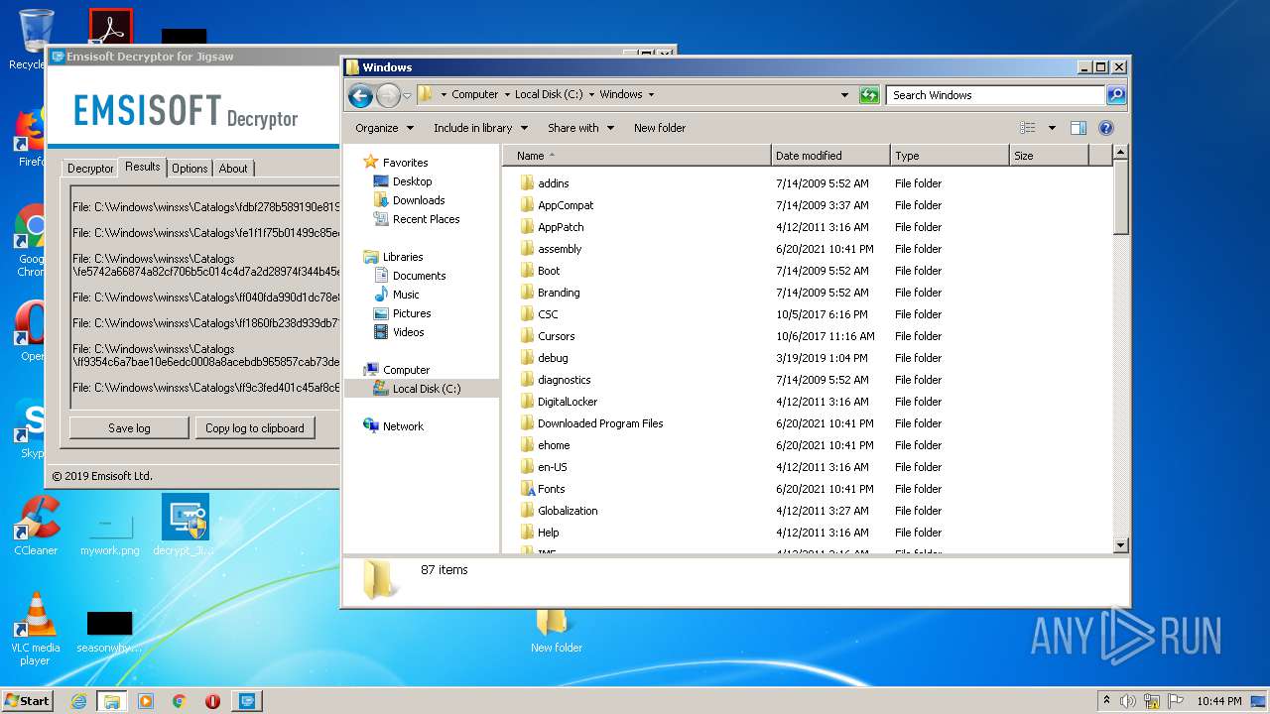
Task: Switch to the Options tab
Action: [190, 169]
